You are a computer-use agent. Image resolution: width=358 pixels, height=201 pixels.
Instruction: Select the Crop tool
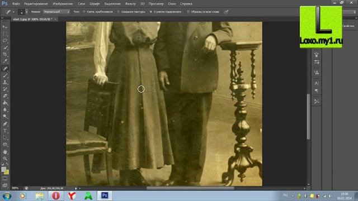[5, 55]
